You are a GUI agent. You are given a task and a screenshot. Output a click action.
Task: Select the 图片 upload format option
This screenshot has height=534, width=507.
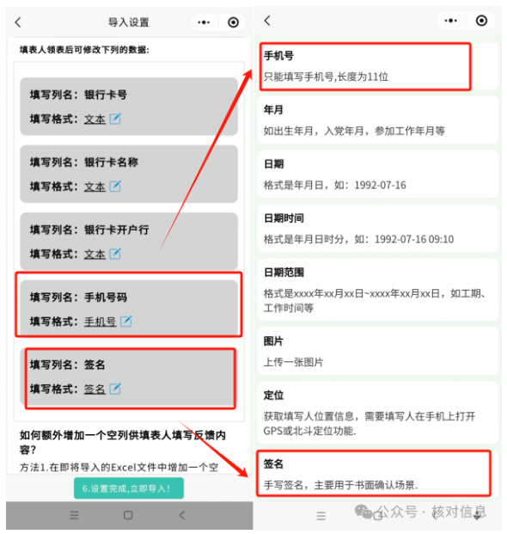[x=378, y=351]
